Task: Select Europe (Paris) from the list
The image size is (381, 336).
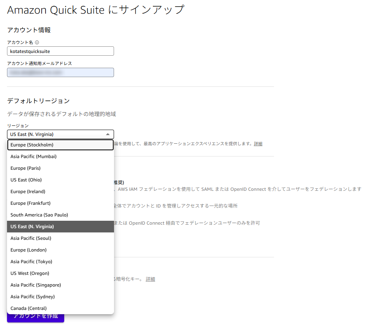Action: click(x=60, y=168)
